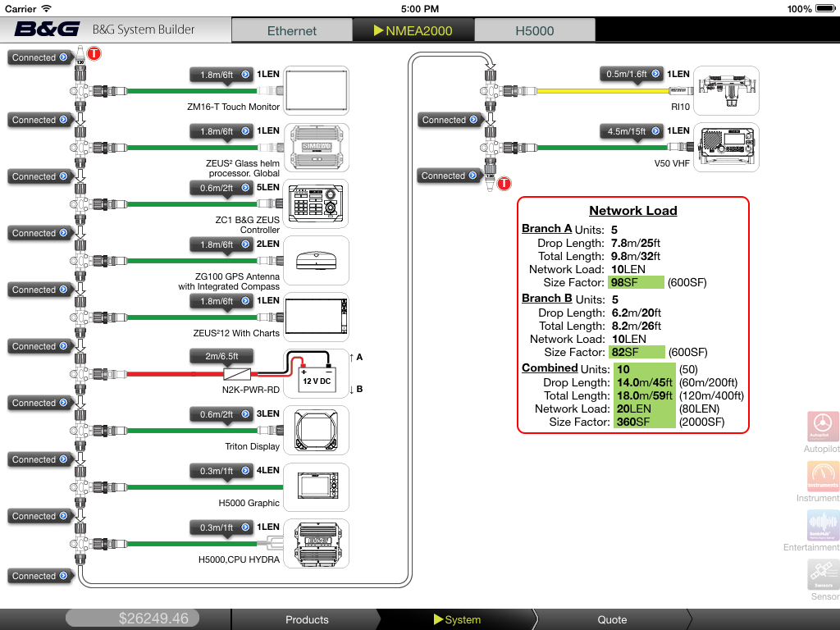Open the Instruments category icon

coord(822,476)
